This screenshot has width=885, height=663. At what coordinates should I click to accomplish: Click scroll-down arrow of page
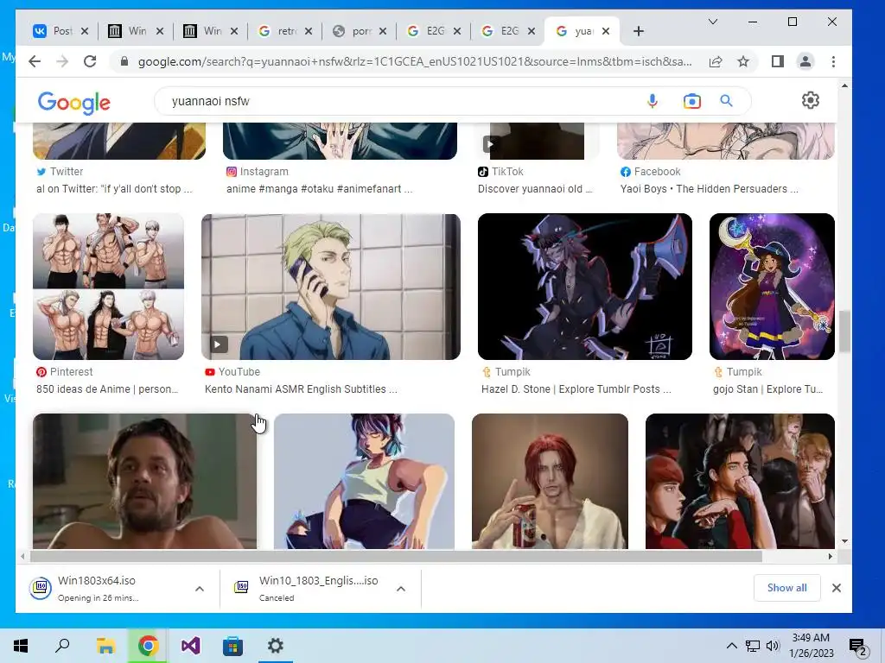(844, 541)
